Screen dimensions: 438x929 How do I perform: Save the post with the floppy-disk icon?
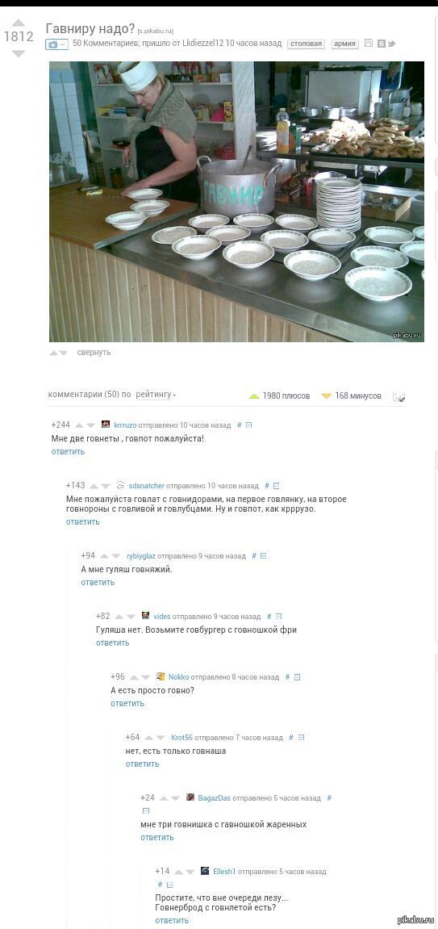click(x=369, y=44)
